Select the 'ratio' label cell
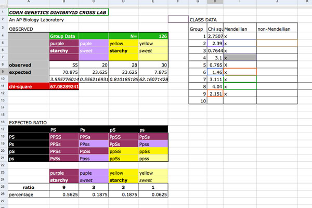The image size is (312, 208). tap(29, 187)
